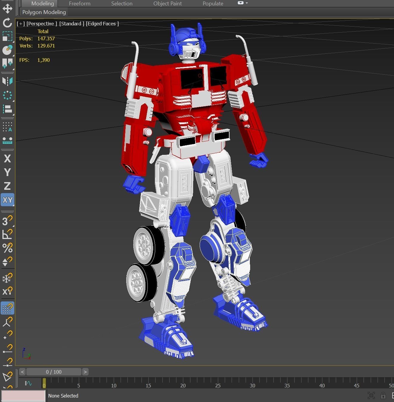
Task: Toggle snap to grid points
Action: 7,308
